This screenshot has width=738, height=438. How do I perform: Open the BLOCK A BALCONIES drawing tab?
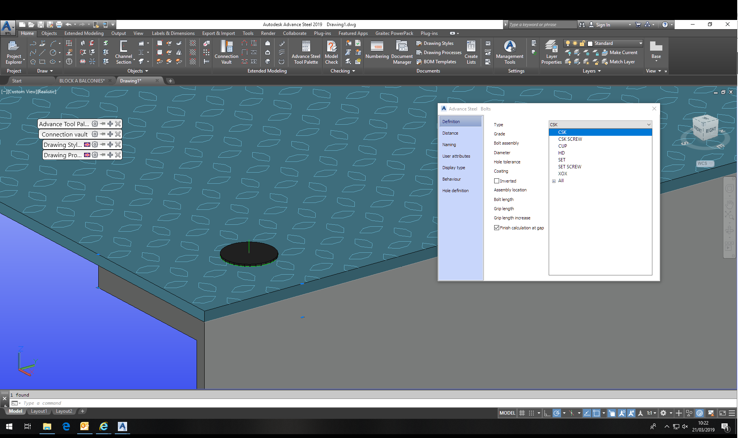[x=82, y=81]
